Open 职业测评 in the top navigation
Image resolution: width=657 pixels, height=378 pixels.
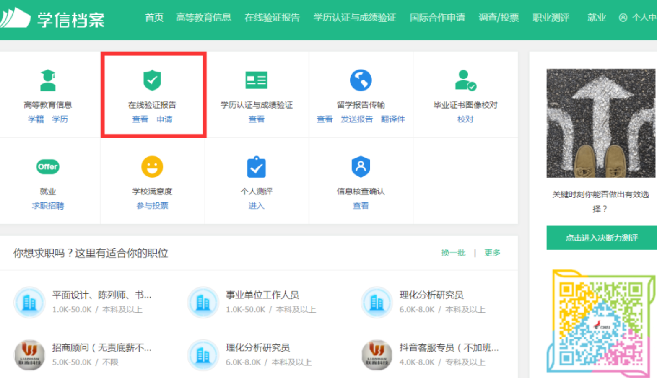point(551,18)
